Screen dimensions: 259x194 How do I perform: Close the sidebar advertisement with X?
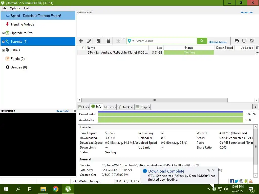75,111
